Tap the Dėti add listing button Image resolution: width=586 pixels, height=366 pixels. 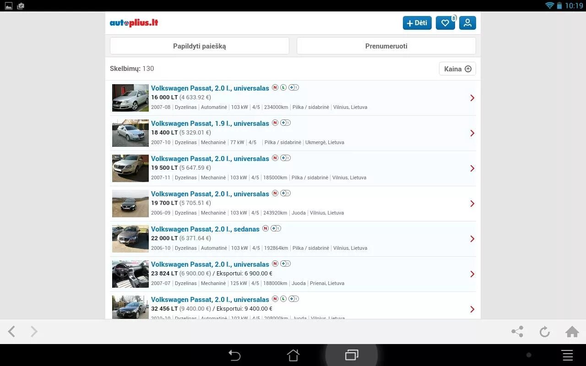pyautogui.click(x=417, y=23)
